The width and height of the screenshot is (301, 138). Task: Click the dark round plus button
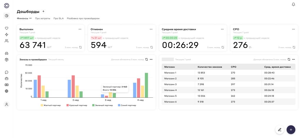coord(291,129)
